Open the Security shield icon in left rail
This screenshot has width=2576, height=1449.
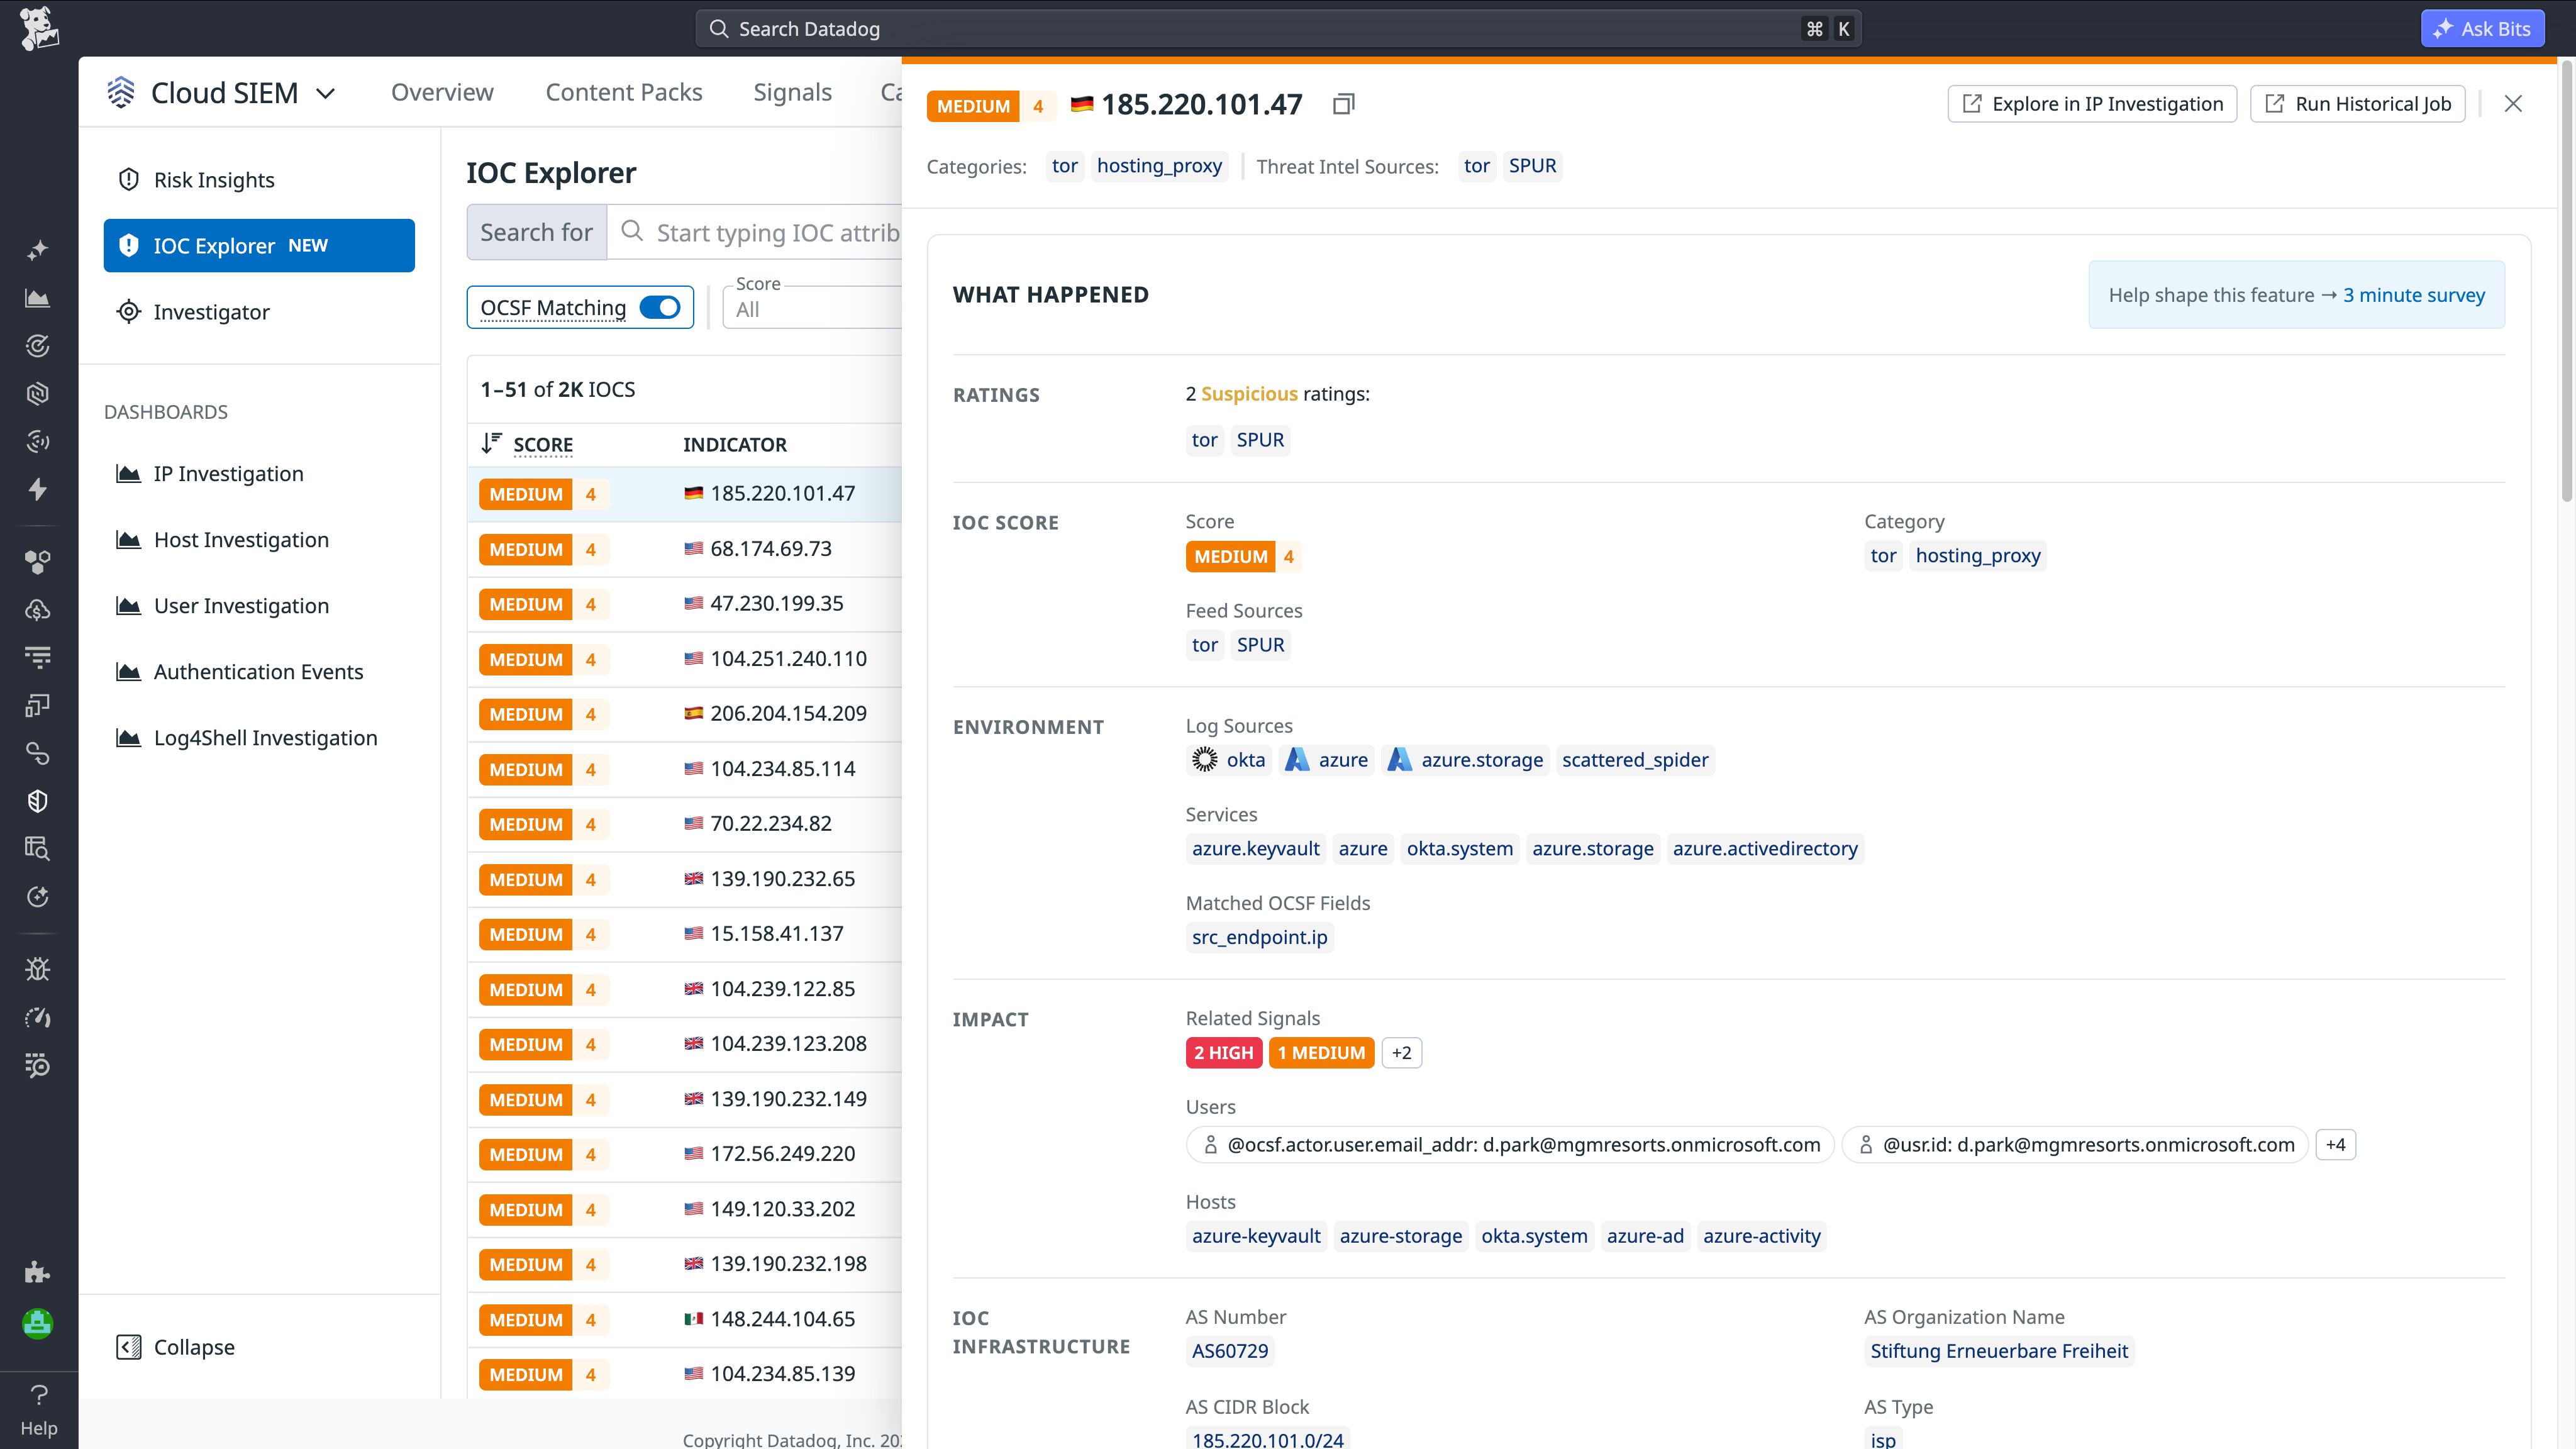pos(38,801)
